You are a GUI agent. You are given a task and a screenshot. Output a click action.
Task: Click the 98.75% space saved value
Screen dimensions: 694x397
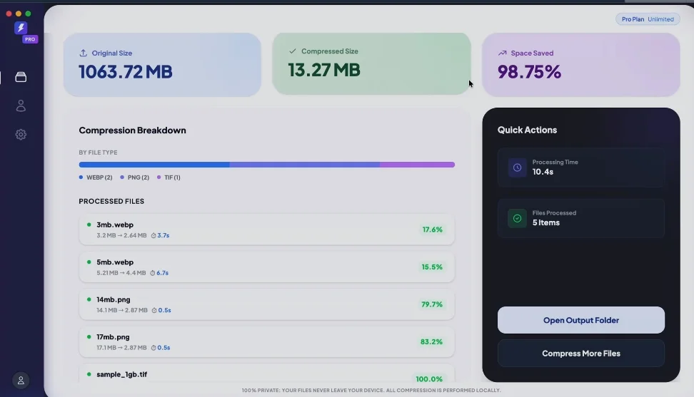[x=529, y=71]
